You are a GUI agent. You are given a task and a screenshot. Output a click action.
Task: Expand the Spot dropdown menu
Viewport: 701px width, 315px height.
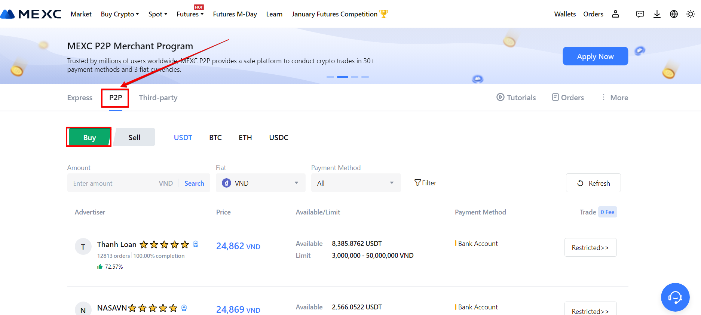[x=158, y=14]
